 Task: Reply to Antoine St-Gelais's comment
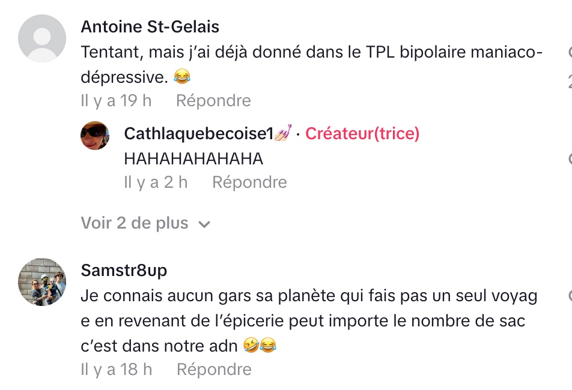point(213,101)
